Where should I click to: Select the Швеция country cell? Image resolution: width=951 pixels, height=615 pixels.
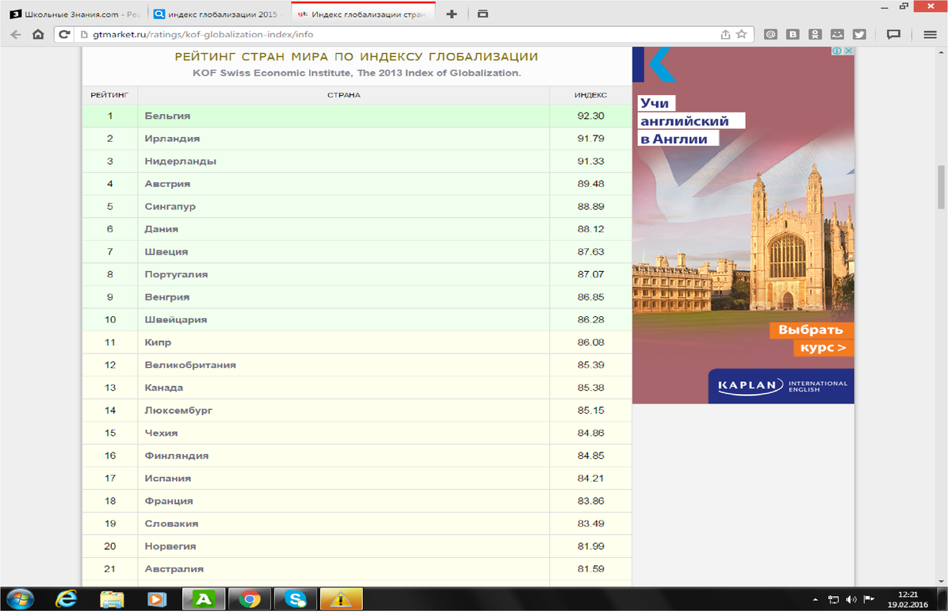[x=343, y=252]
